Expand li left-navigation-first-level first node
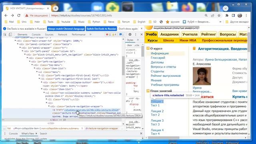This screenshot has height=144, width=256. point(39,75)
